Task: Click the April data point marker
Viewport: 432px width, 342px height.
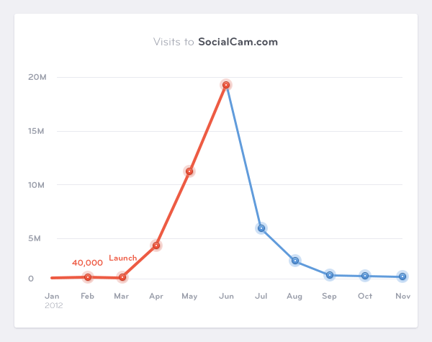Action: [x=156, y=246]
